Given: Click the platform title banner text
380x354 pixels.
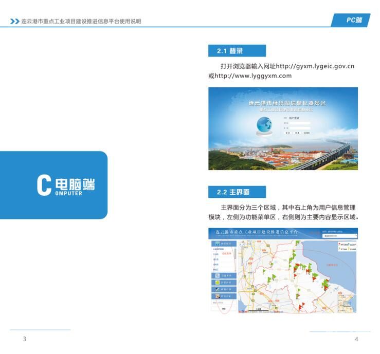Looking at the screenshot, I should pos(257,232).
